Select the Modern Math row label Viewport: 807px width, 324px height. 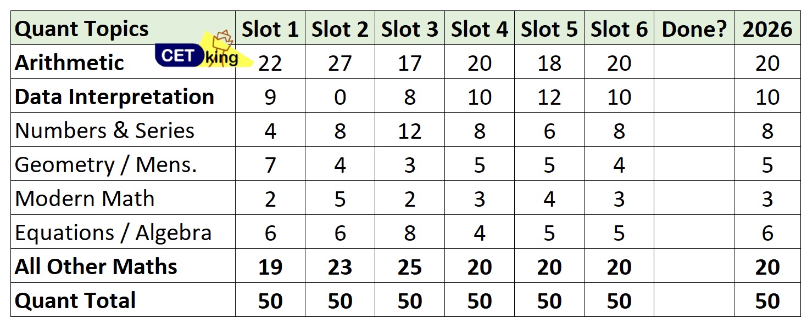coord(85,198)
